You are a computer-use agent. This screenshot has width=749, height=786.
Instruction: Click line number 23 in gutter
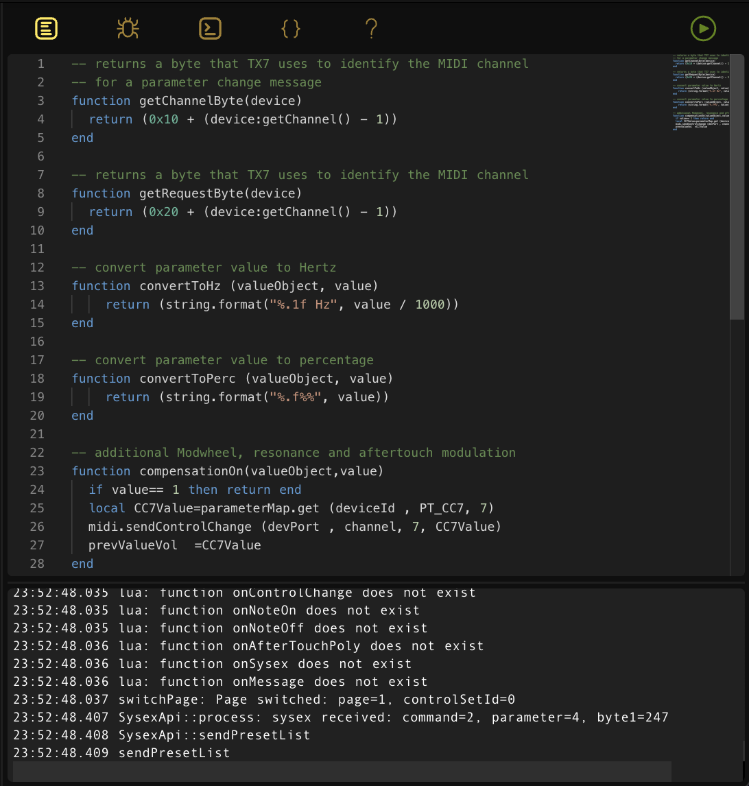coord(37,471)
